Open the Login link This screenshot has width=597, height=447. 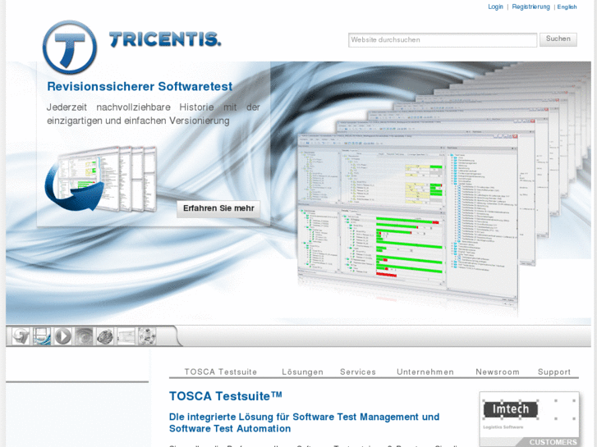[x=495, y=7]
